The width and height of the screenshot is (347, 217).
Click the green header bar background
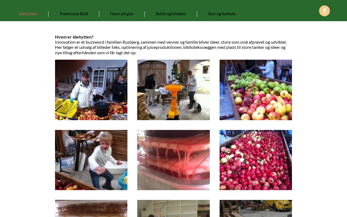point(271,11)
